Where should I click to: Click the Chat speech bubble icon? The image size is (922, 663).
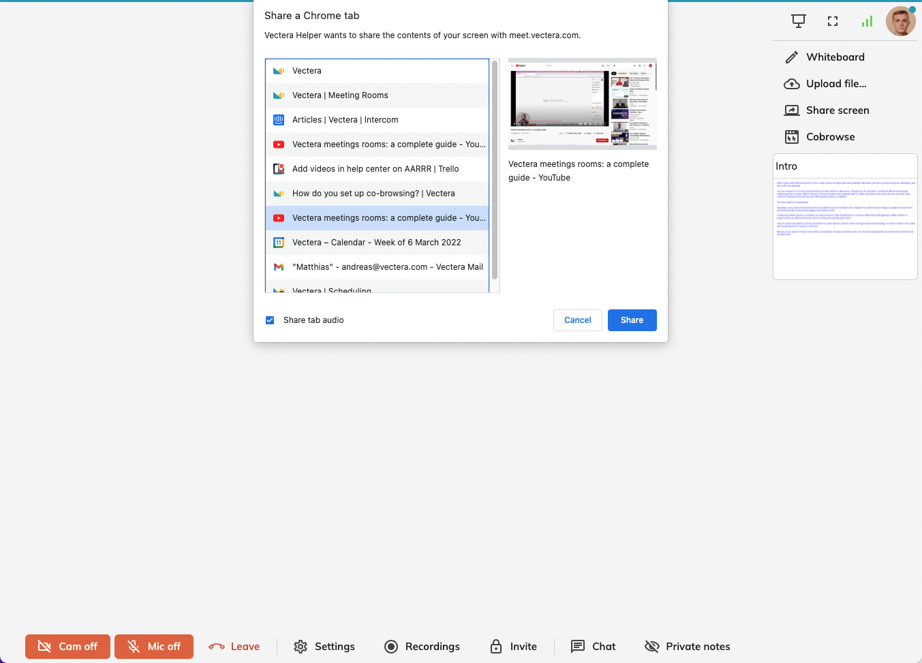click(x=578, y=647)
